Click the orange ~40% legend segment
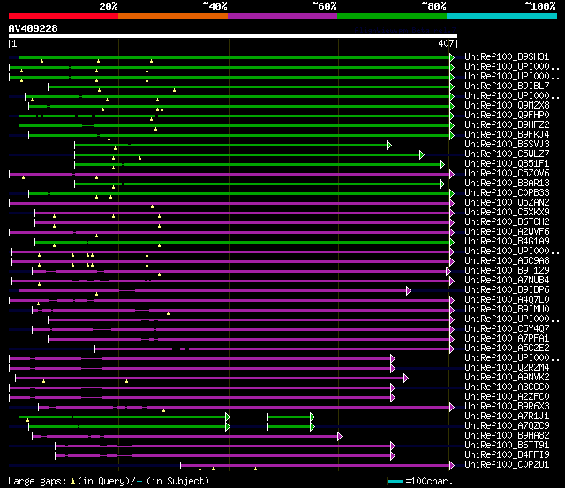Image resolution: width=565 pixels, height=488 pixels. (173, 16)
